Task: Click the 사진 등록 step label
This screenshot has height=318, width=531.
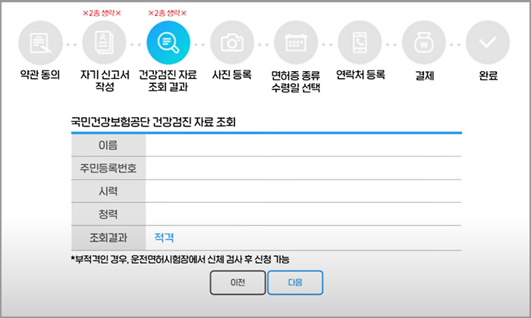Action: pyautogui.click(x=232, y=75)
